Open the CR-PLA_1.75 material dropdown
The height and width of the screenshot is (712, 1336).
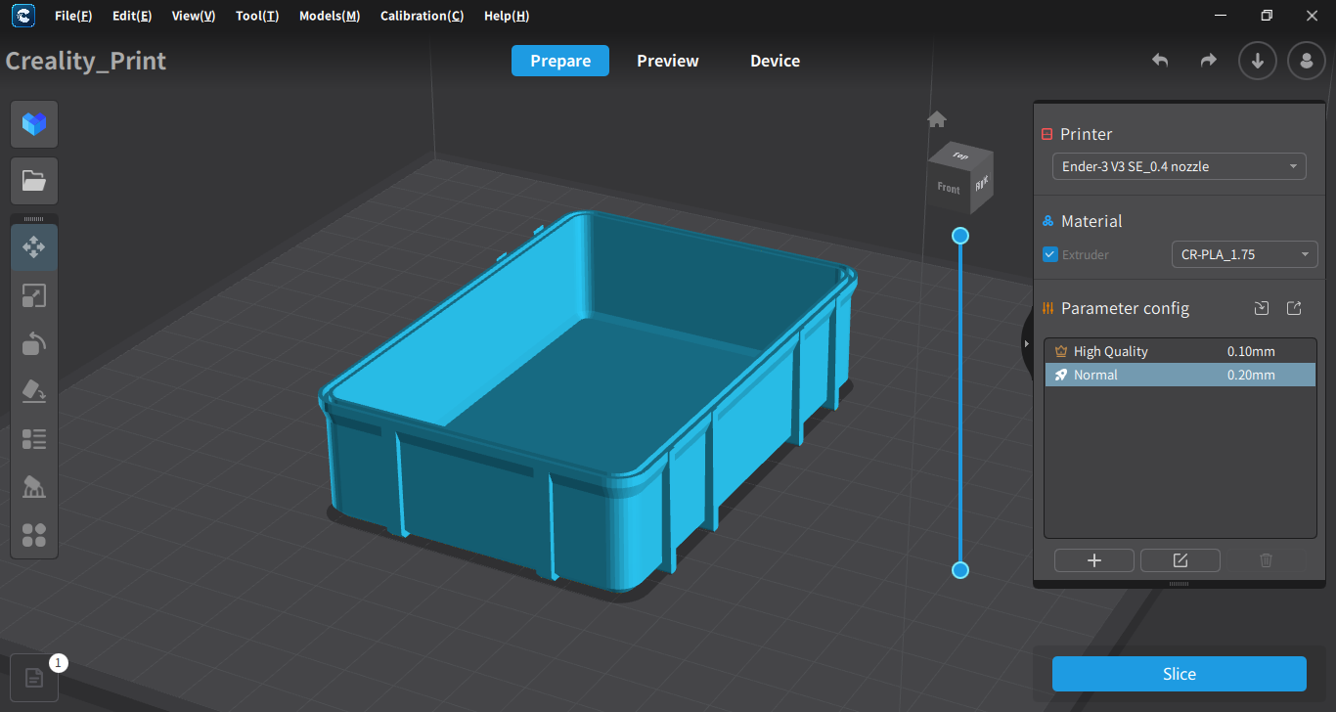[1245, 254]
